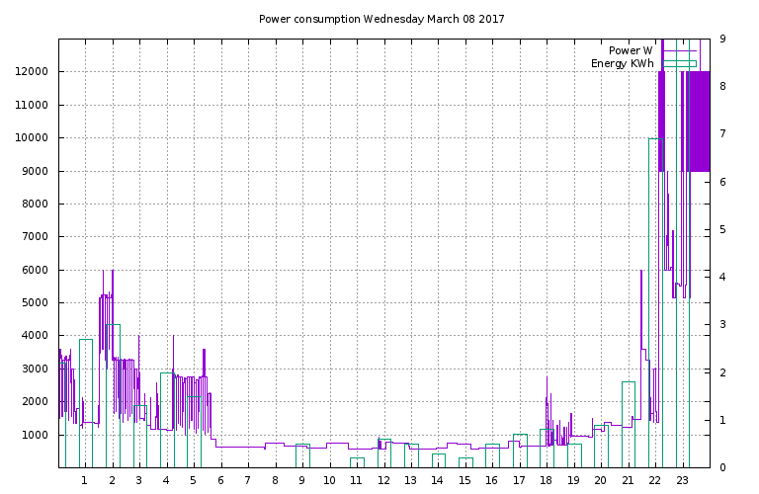
Task: Click the left axis label 2000
Action: [x=35, y=401]
